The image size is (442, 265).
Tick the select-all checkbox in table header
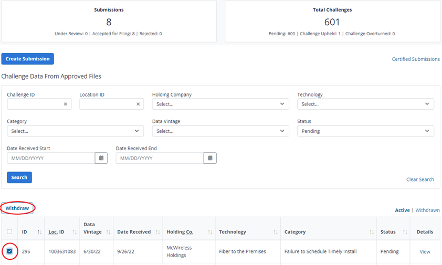point(9,231)
